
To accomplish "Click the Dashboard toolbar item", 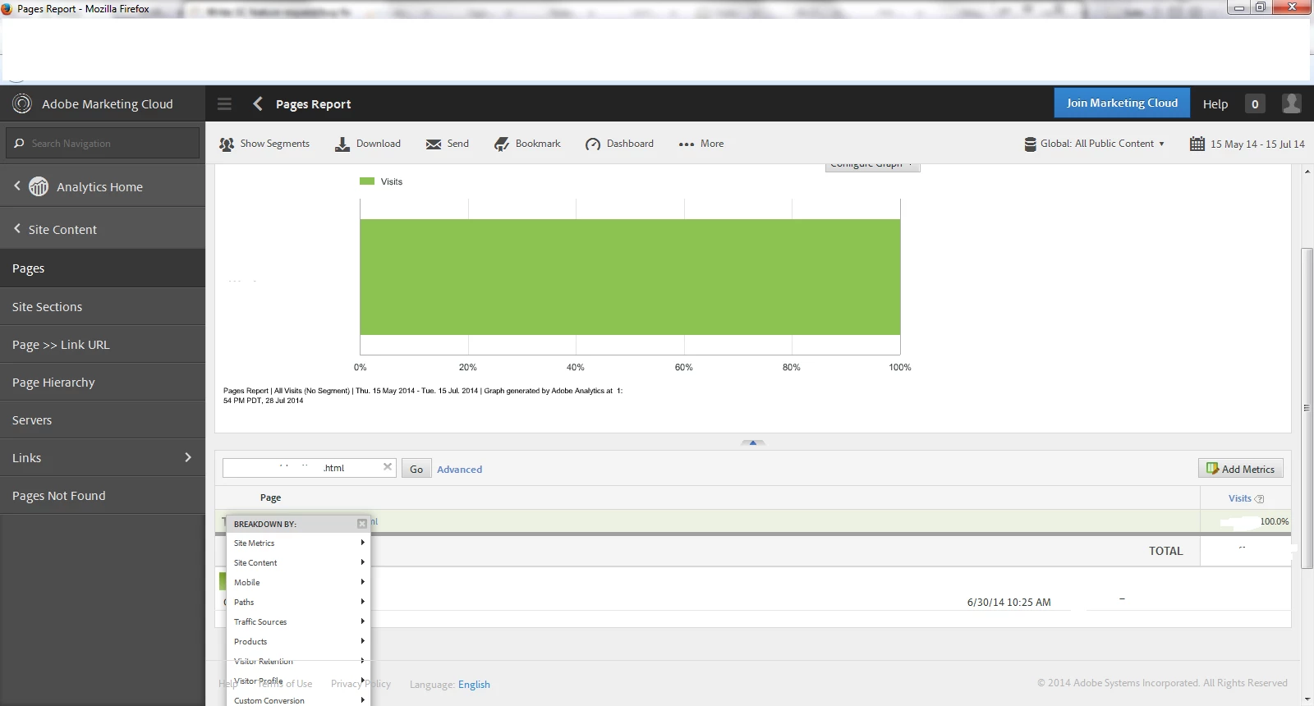I will (x=620, y=144).
